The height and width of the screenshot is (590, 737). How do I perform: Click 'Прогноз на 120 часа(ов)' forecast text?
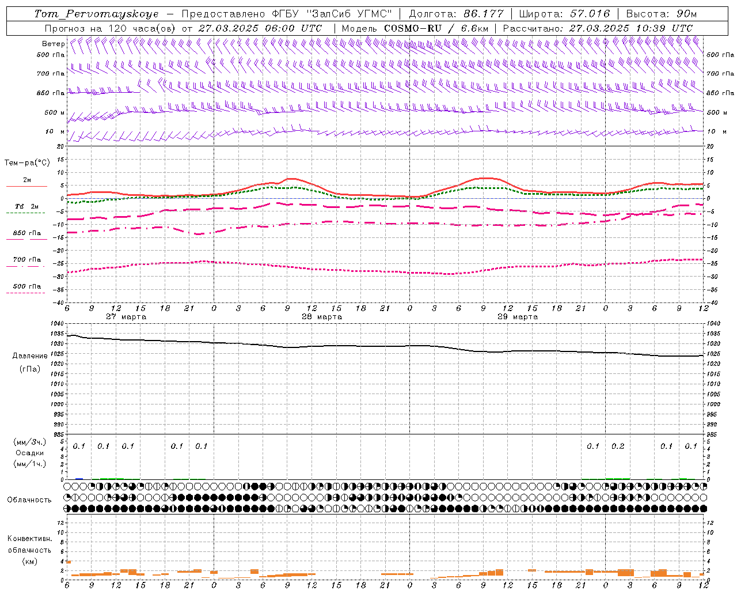(111, 28)
